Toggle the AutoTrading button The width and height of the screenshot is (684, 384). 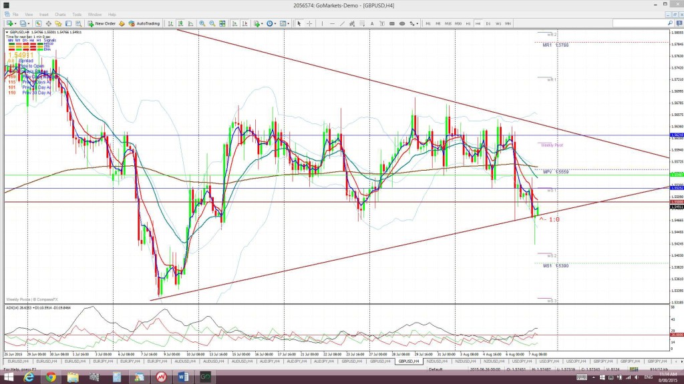(144, 23)
